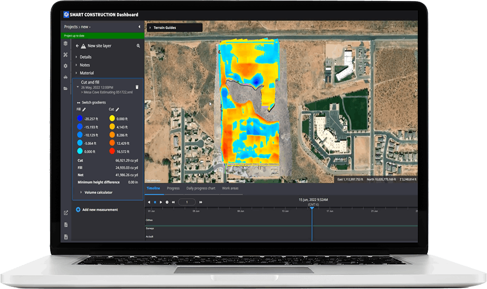The height and width of the screenshot is (289, 487).
Task: Click the Fill volume value 24,935.03 cu yd
Action: (127, 168)
